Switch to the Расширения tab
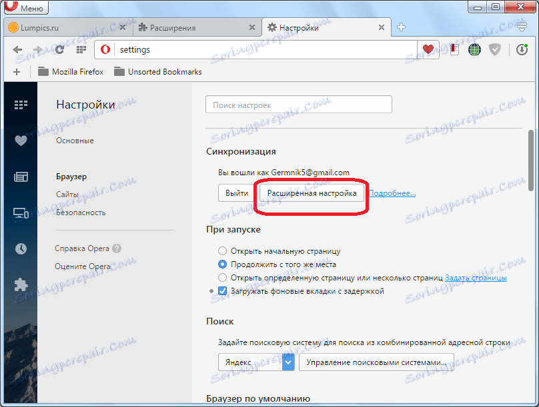539x407 pixels. point(197,28)
